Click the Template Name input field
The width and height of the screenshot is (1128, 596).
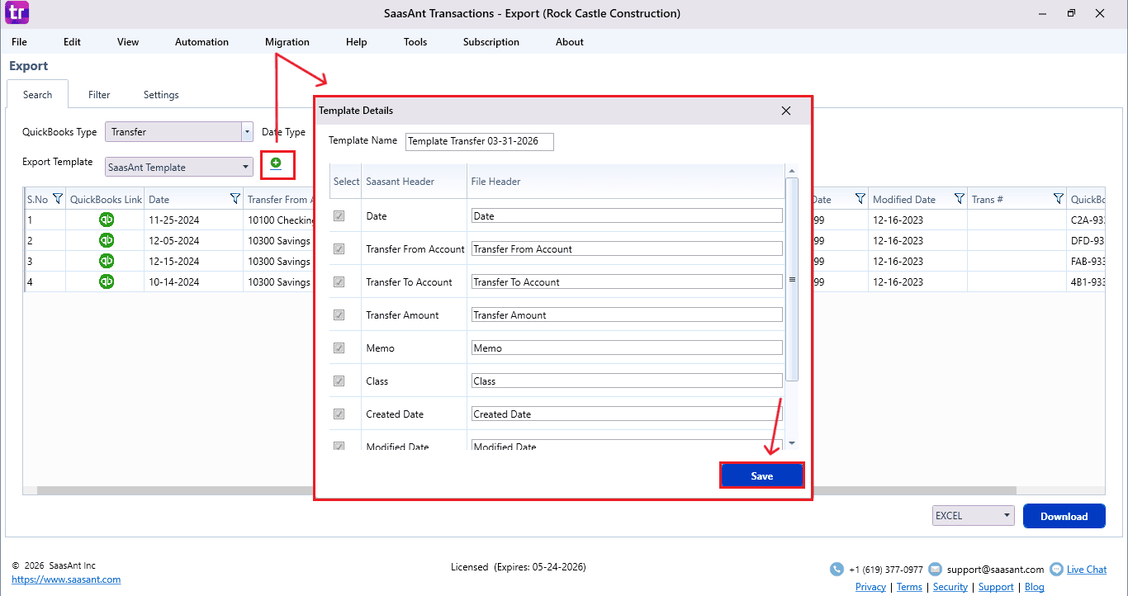coord(479,141)
